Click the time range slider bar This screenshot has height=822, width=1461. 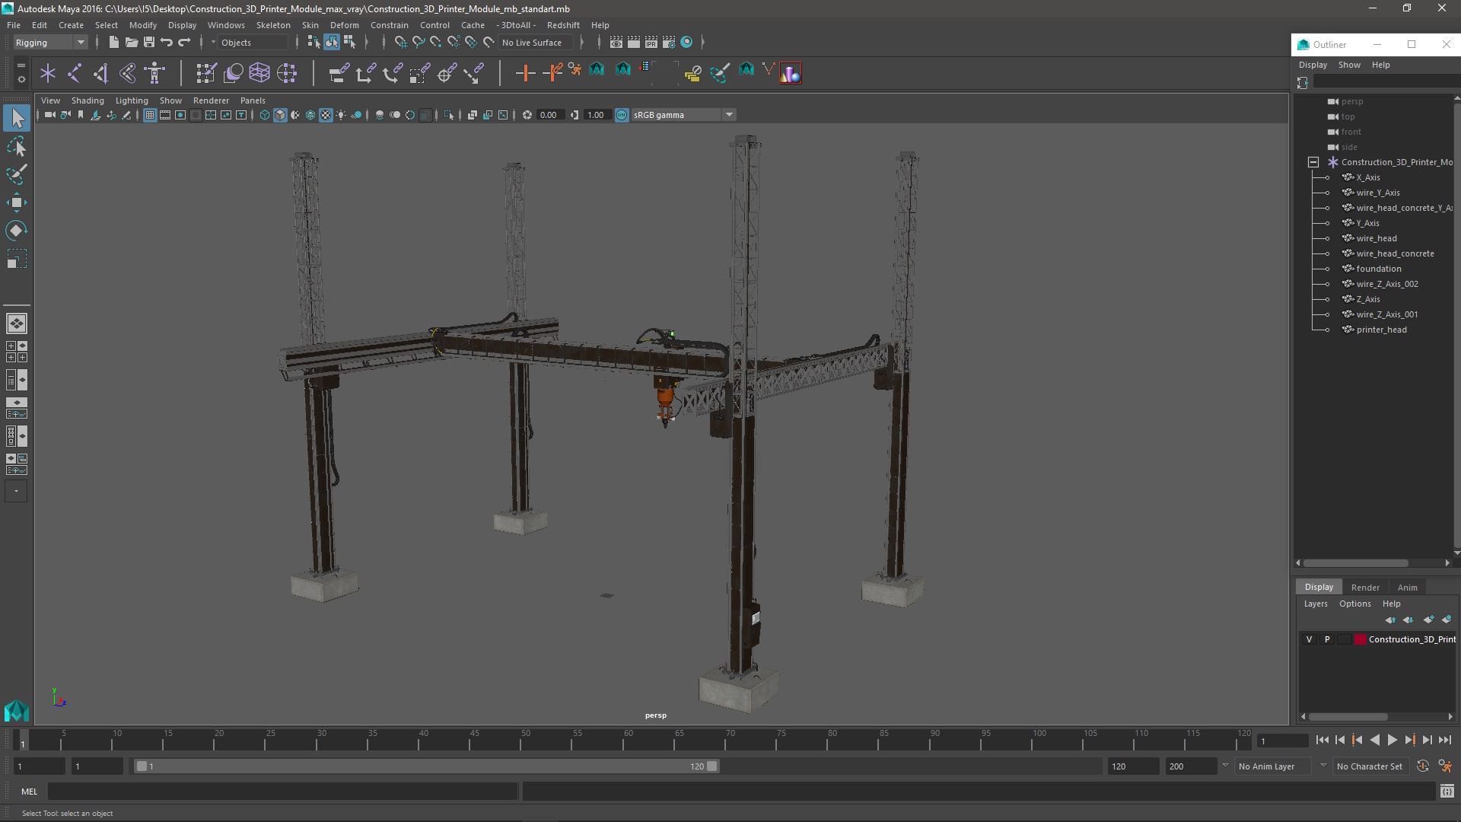click(x=426, y=766)
